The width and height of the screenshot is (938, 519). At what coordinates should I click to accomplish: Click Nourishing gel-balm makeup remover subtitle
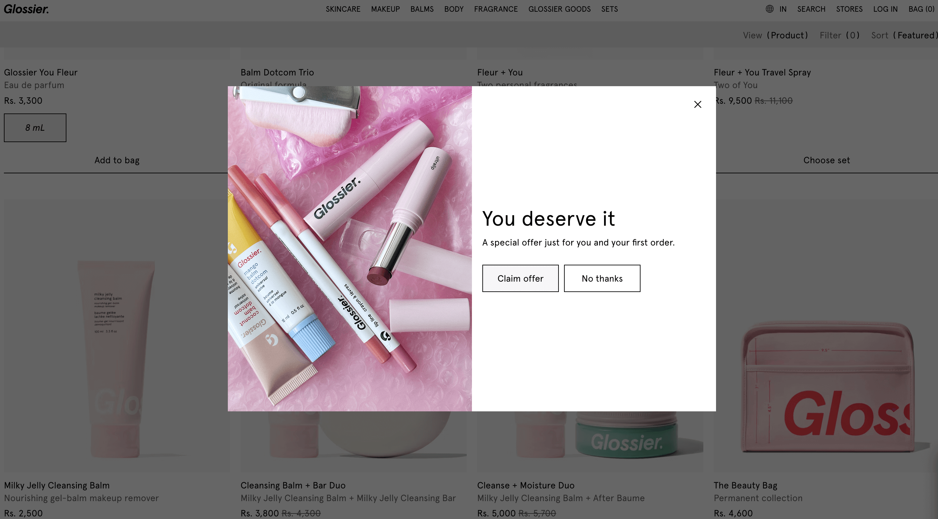pyautogui.click(x=82, y=498)
